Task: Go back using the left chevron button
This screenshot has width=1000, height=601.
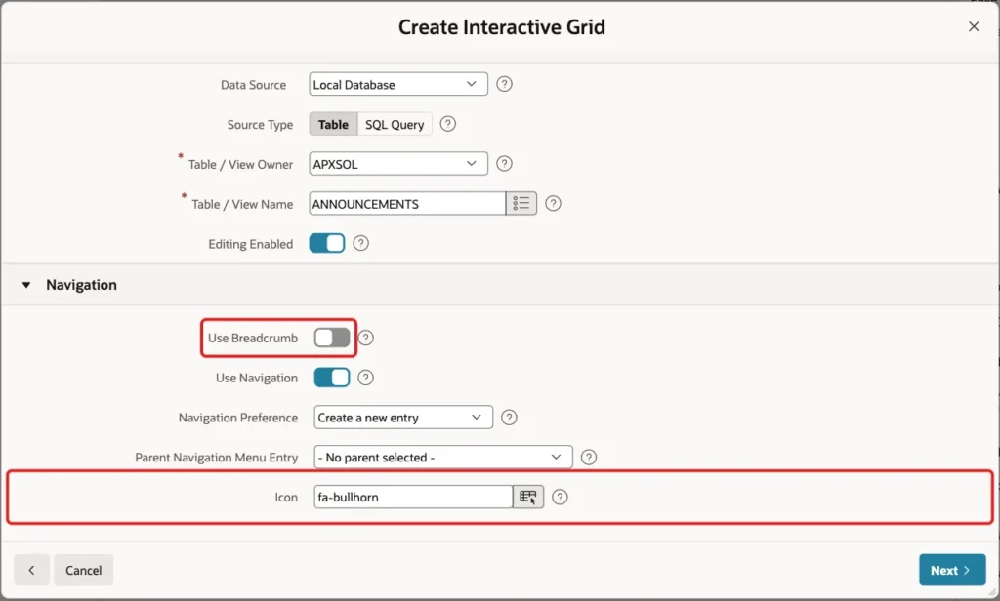Action: point(31,570)
